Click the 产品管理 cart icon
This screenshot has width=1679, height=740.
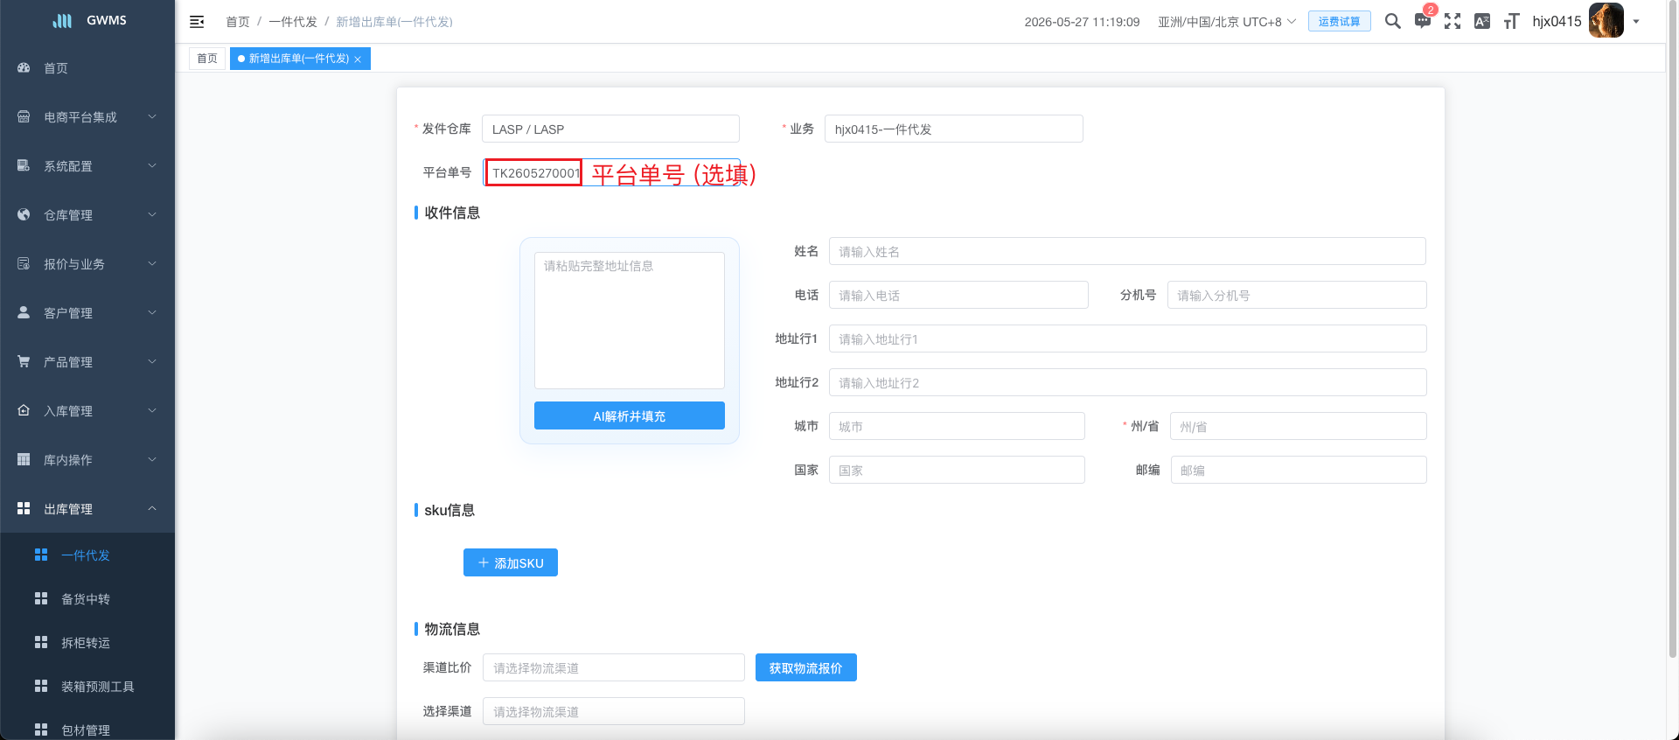pyautogui.click(x=24, y=361)
